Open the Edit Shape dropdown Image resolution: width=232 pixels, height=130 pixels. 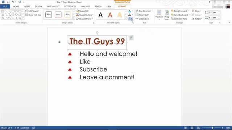[32, 11]
